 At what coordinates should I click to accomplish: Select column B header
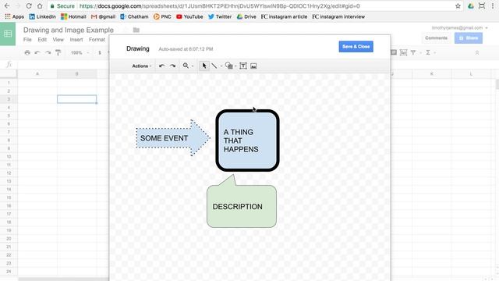(x=76, y=74)
